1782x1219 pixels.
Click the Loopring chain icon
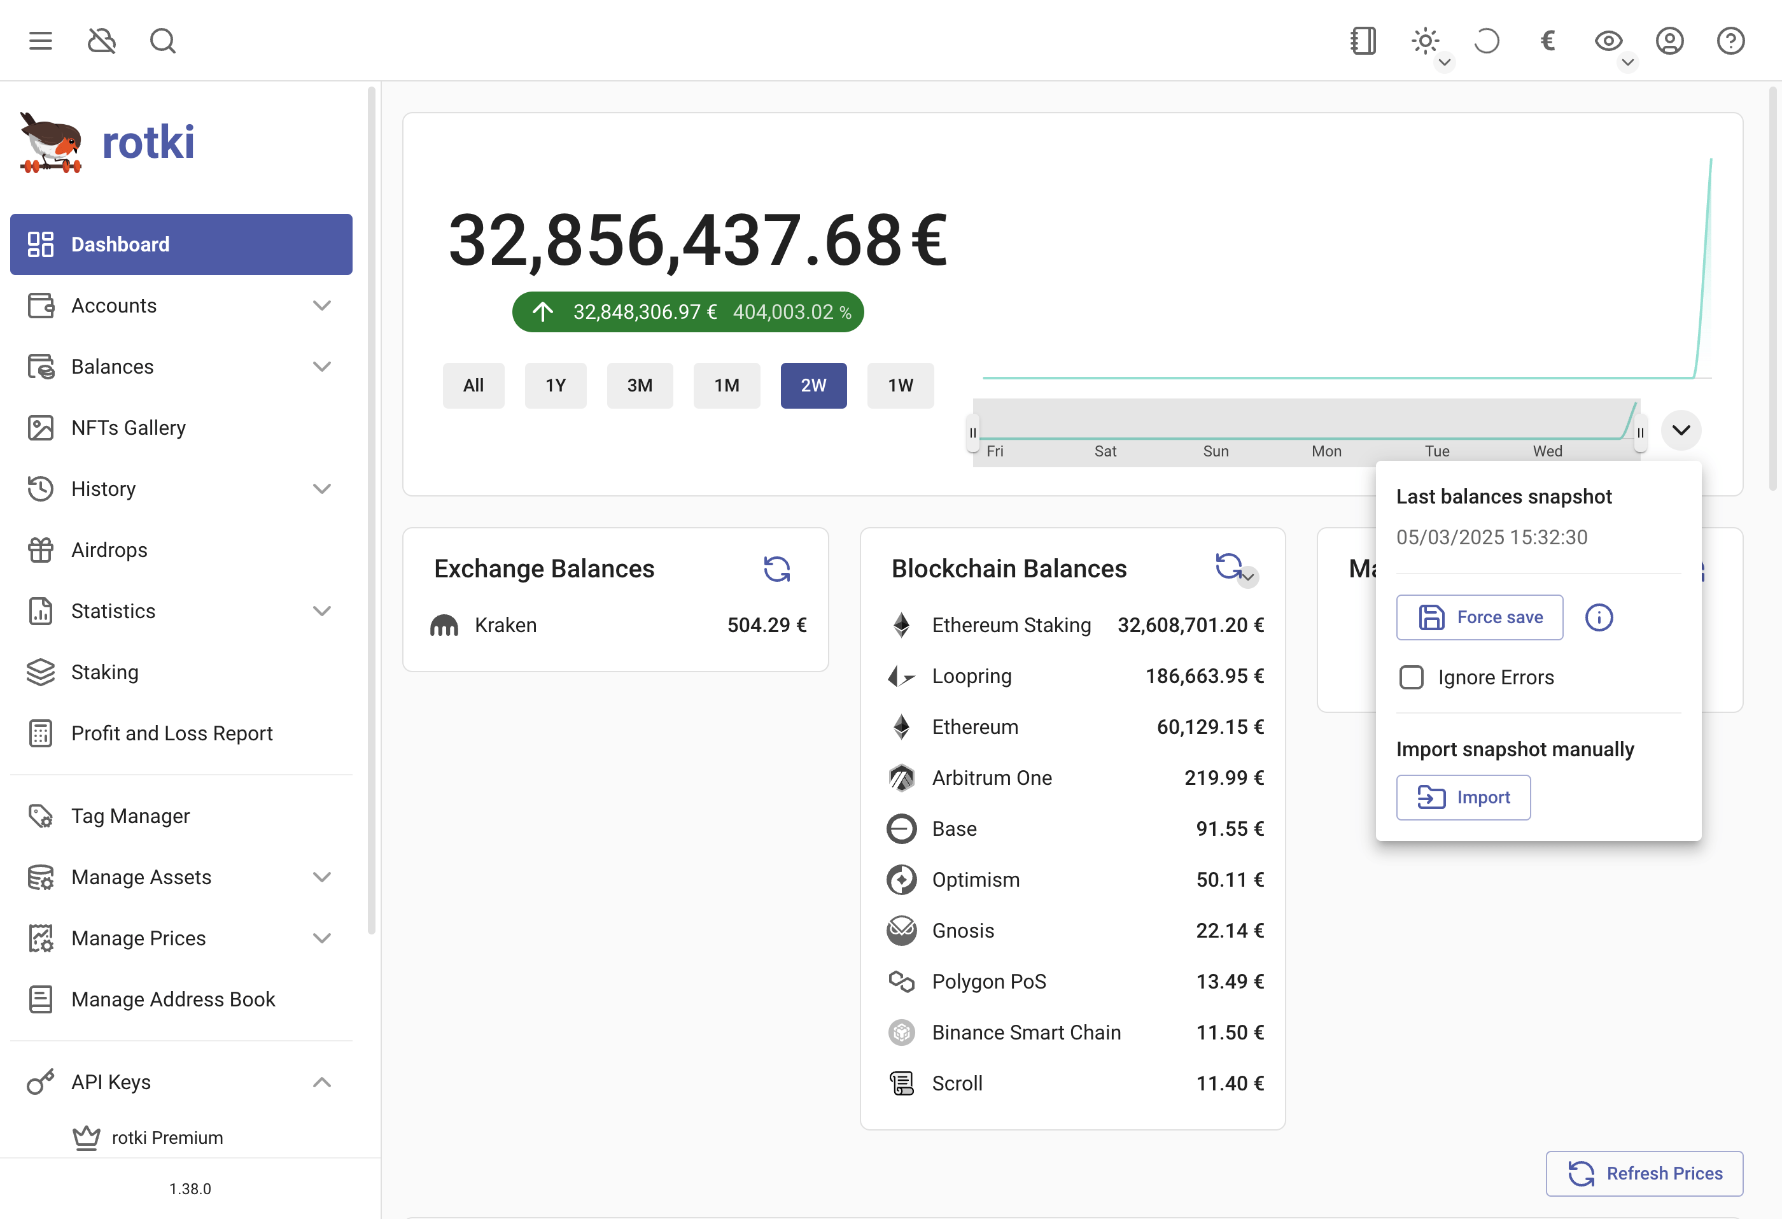click(902, 676)
